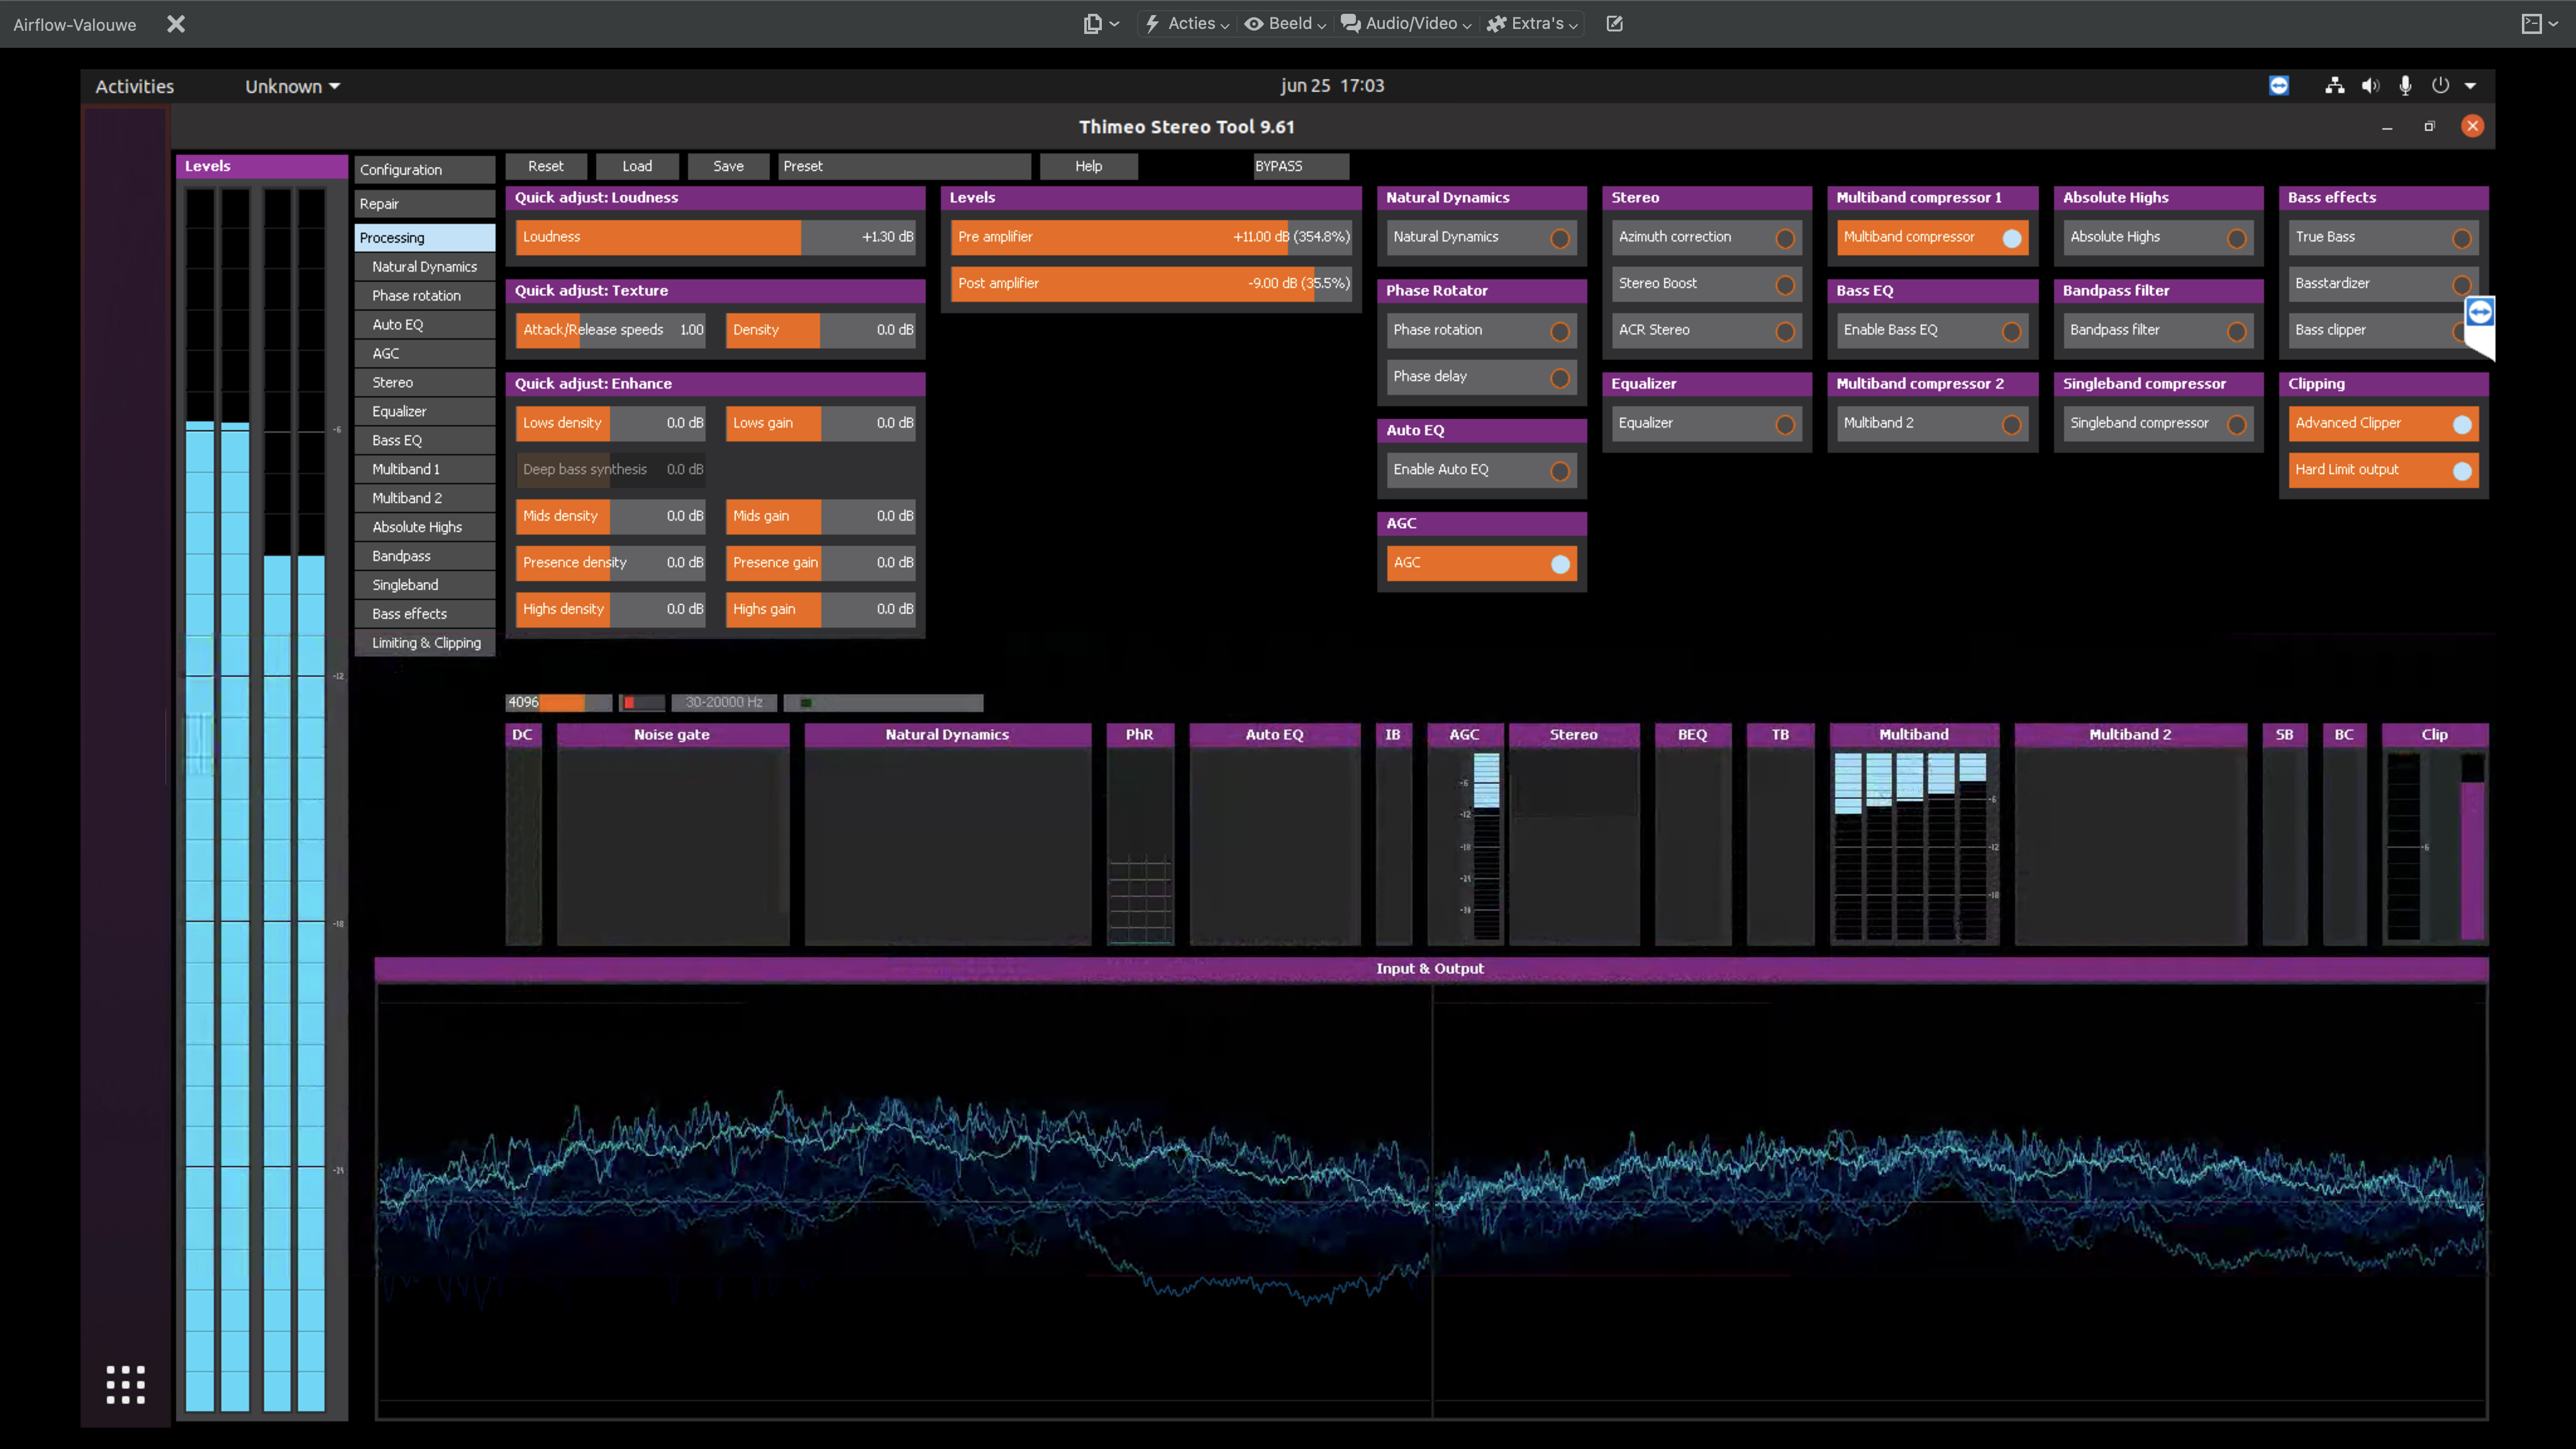Toggle Hard Limit output
This screenshot has width=2576, height=1449.
(x=2384, y=470)
